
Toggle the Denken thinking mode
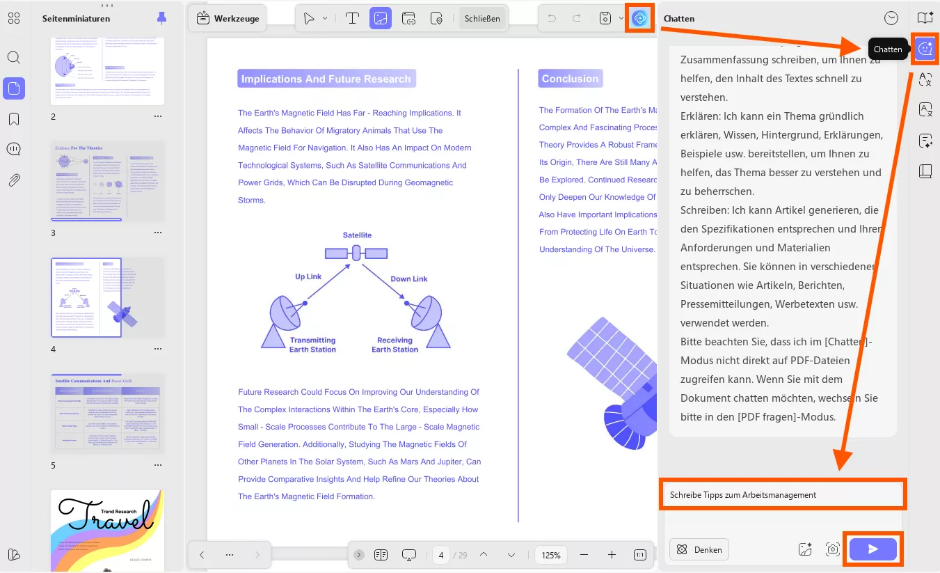tap(699, 549)
